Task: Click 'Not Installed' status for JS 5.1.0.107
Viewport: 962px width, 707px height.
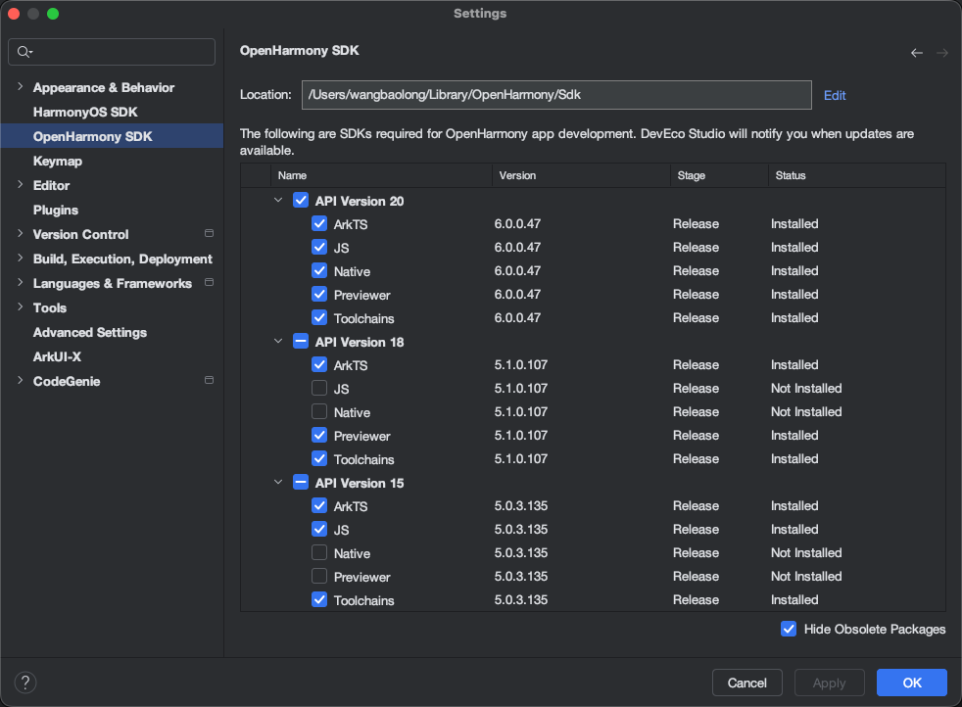Action: coord(806,388)
